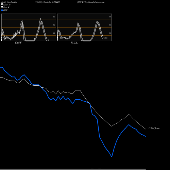Click the blue OBV legend swatch
This screenshot has height=170, width=170.
point(2,10)
